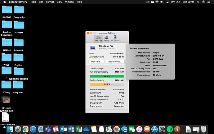Open the Tools menu
214x134 pixels.
[33, 2]
